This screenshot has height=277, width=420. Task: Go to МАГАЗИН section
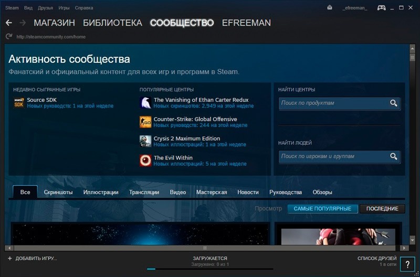pos(55,23)
